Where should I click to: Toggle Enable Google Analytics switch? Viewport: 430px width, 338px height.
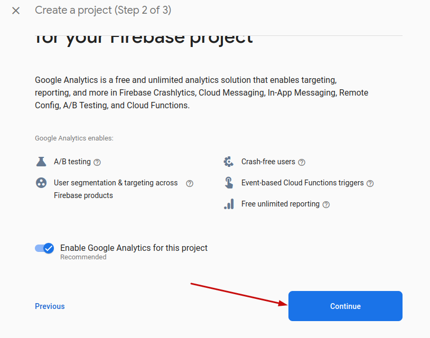pos(44,248)
